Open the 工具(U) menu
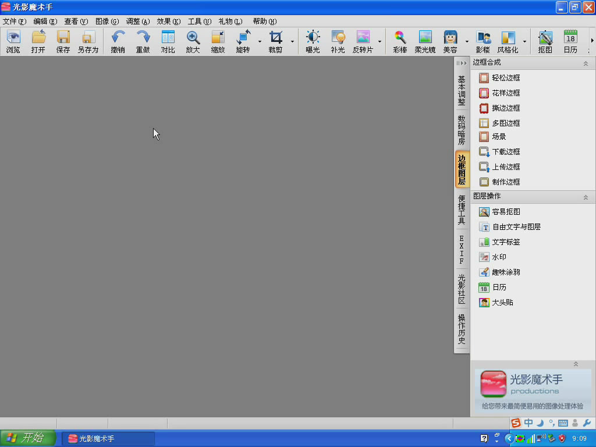The image size is (596, 447). pos(200,22)
